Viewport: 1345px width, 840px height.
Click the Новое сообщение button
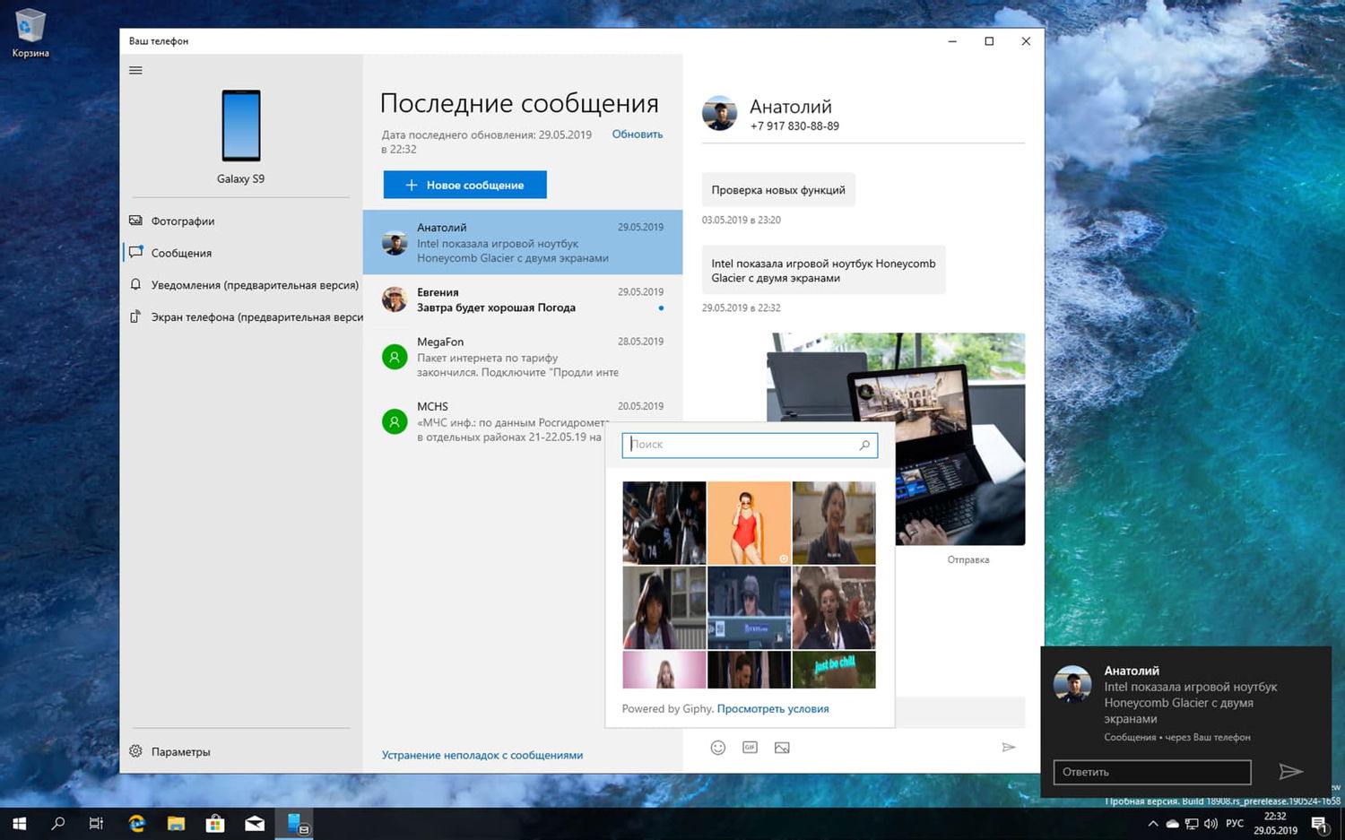click(464, 185)
